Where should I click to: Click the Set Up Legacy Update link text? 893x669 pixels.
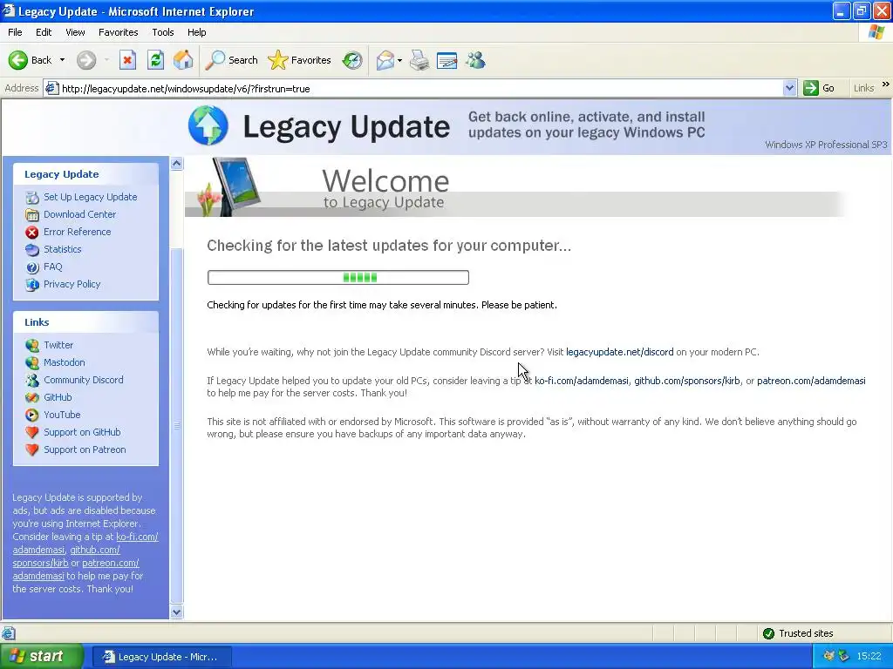91,197
